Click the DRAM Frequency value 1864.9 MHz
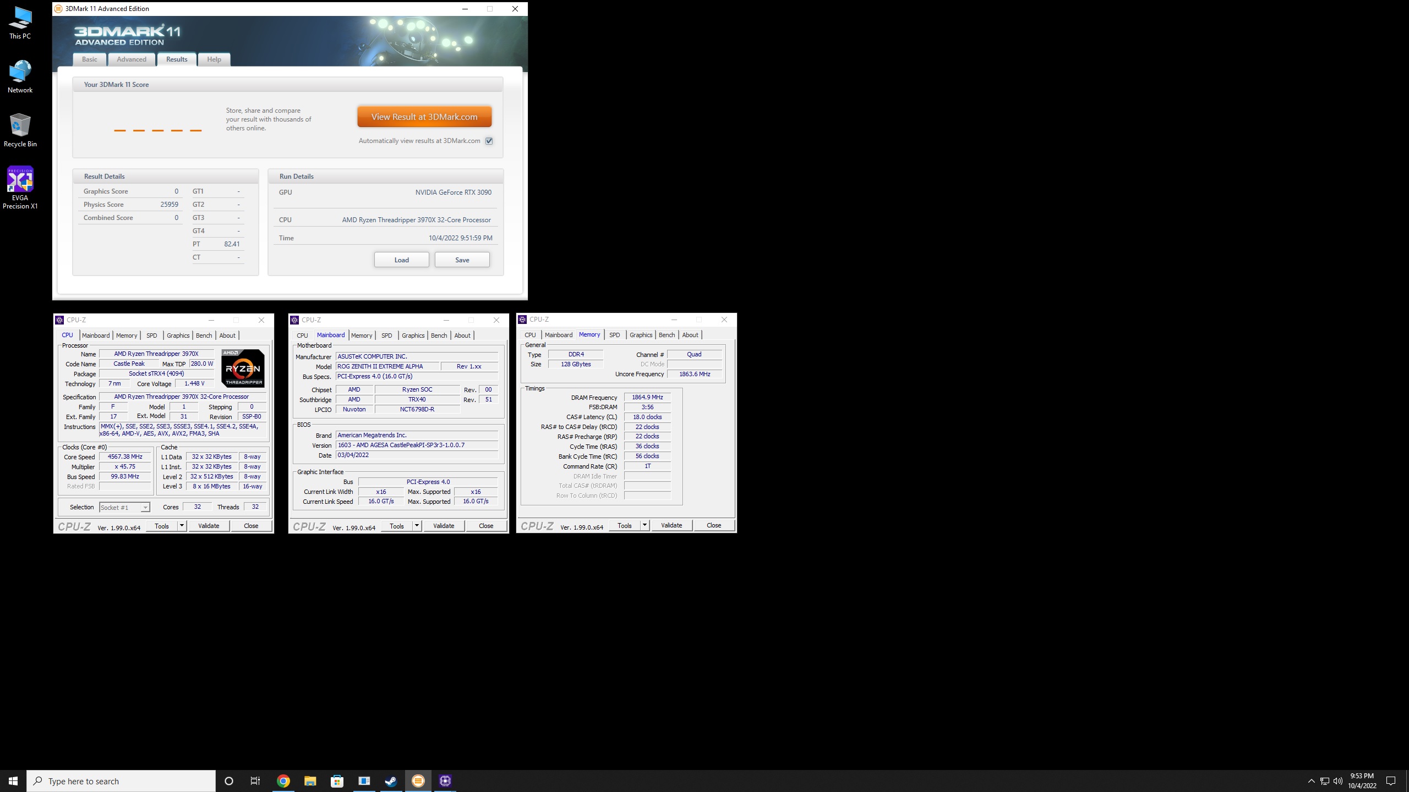The image size is (1409, 792). tap(647, 397)
